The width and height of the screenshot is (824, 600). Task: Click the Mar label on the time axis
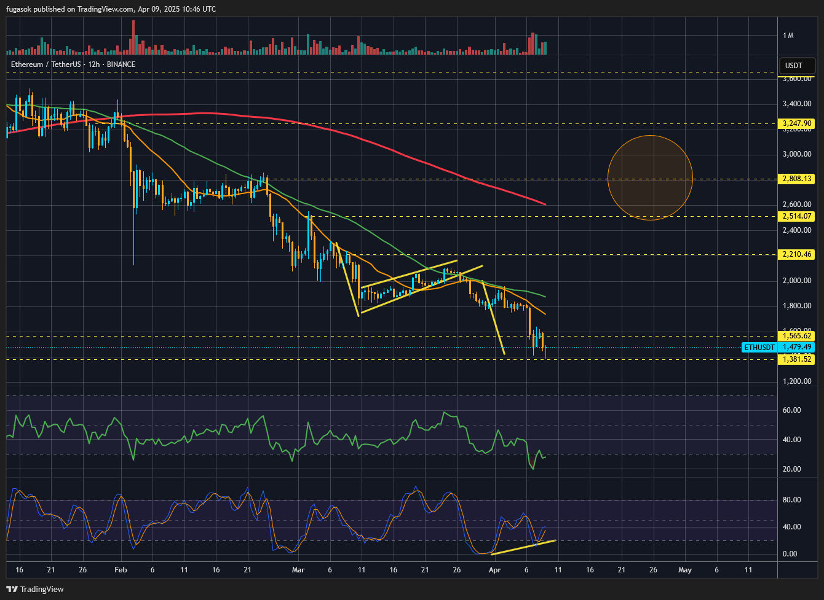(x=298, y=570)
